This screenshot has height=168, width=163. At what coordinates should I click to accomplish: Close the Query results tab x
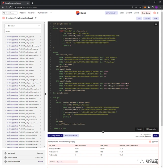(x=62, y=136)
